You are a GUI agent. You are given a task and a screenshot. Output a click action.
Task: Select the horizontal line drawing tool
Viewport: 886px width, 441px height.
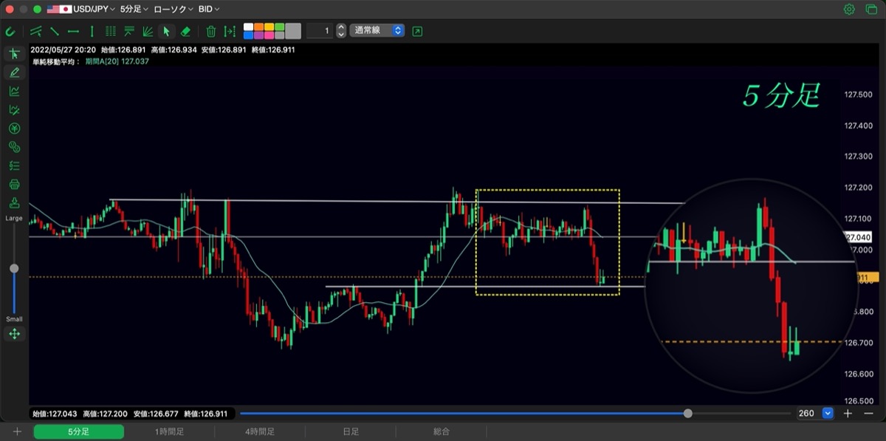73,31
